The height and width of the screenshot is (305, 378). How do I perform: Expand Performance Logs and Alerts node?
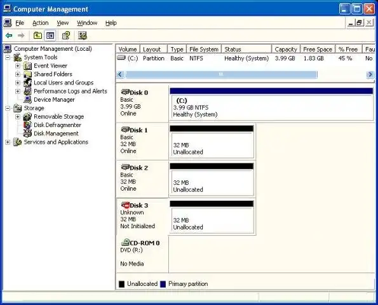(18, 91)
